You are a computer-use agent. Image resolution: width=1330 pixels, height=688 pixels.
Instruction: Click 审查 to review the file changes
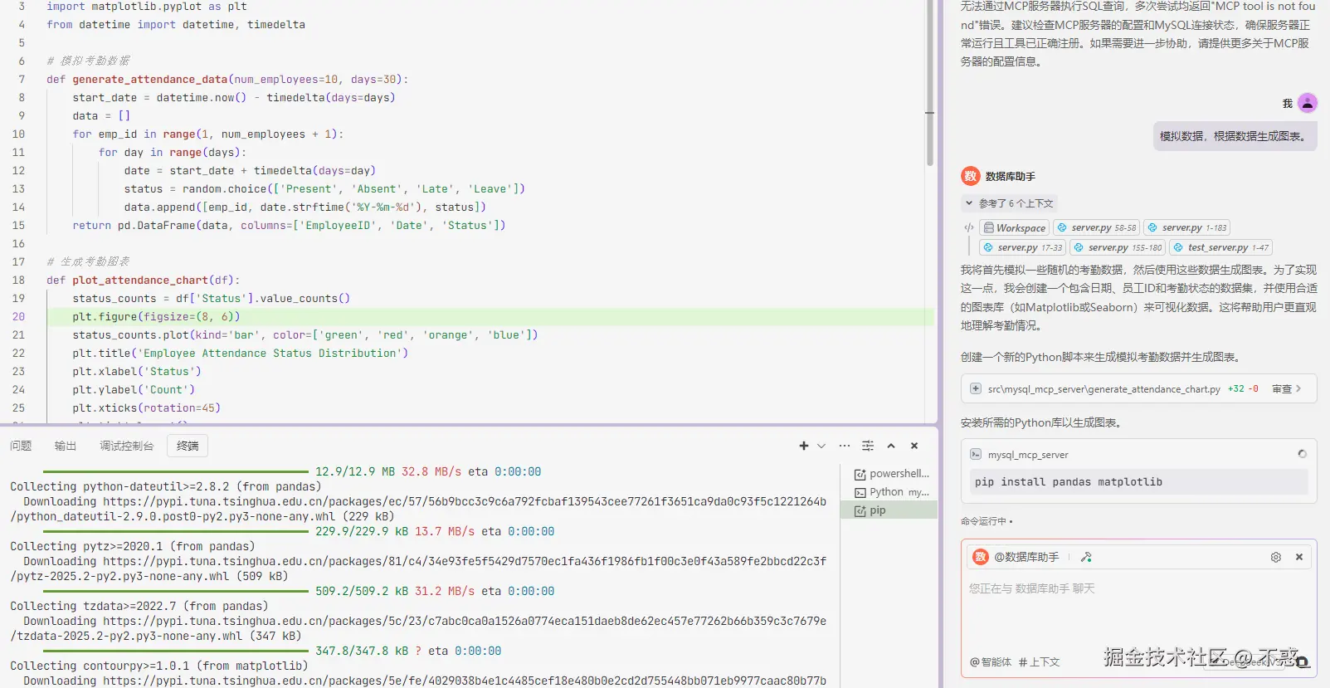(1287, 388)
